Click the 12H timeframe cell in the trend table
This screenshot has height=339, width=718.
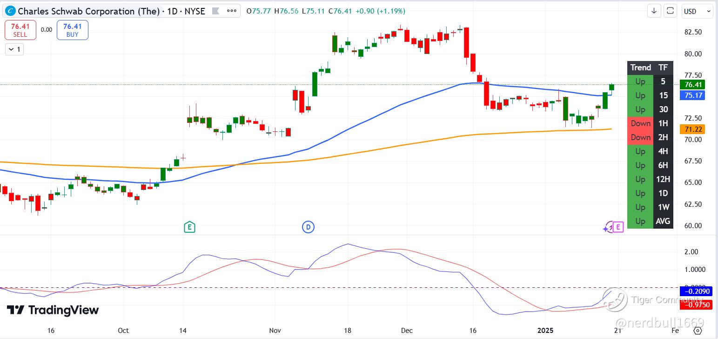pyautogui.click(x=663, y=179)
